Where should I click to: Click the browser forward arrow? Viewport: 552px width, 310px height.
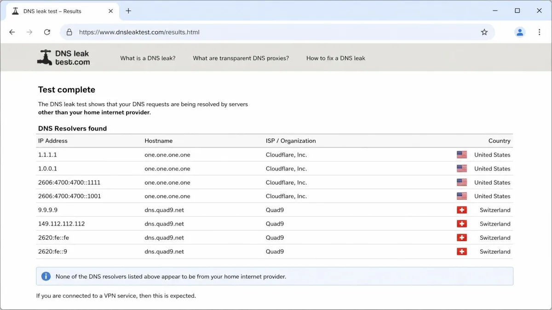29,32
